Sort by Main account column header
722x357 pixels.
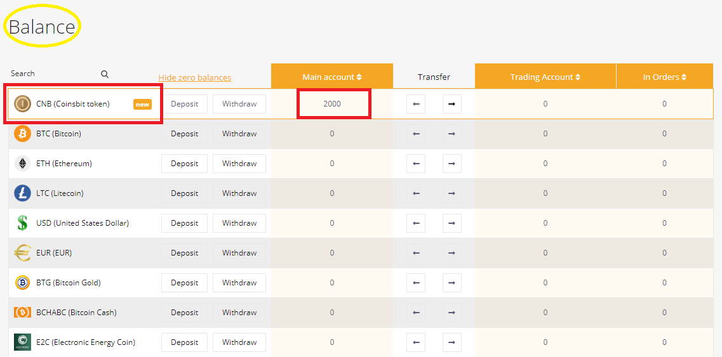[332, 77]
